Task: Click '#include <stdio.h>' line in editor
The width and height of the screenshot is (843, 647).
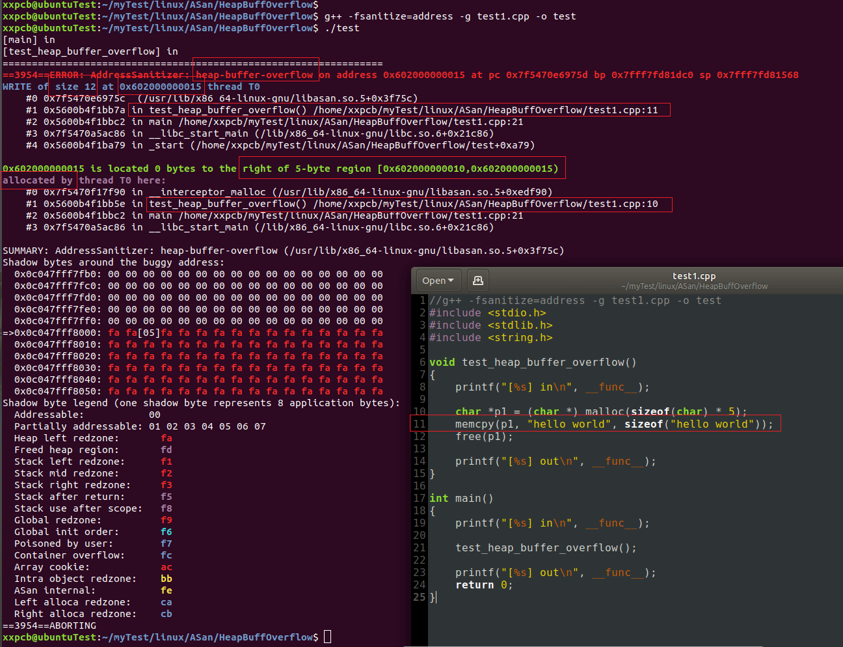Action: point(487,313)
